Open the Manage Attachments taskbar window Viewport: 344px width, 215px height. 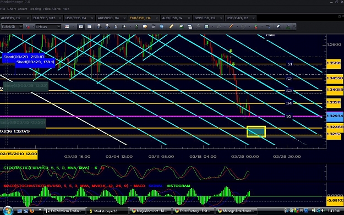pos(236,211)
